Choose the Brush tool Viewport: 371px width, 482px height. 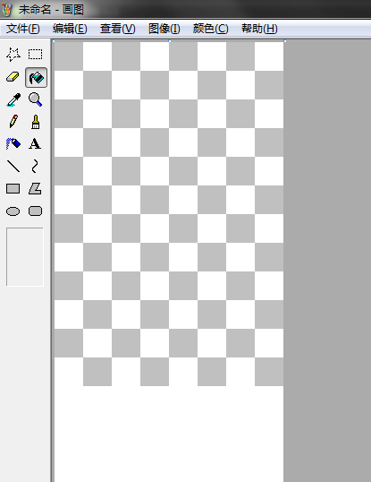36,122
